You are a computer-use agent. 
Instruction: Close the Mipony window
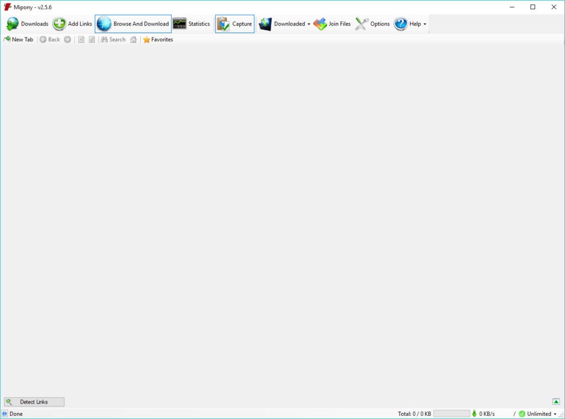coord(554,7)
